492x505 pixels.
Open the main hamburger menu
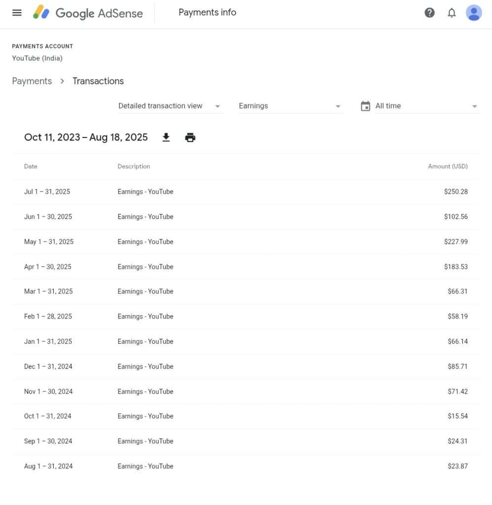point(17,13)
